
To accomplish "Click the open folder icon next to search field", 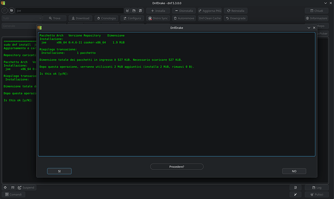I will tap(134, 11).
